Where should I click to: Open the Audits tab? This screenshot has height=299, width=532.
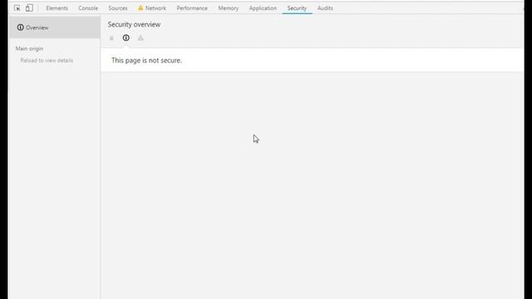[x=325, y=8]
